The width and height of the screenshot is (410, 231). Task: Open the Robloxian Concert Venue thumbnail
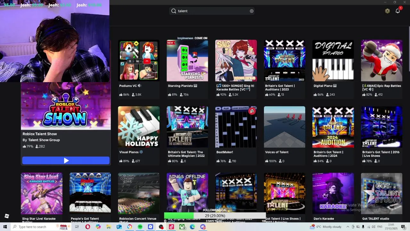tap(139, 193)
